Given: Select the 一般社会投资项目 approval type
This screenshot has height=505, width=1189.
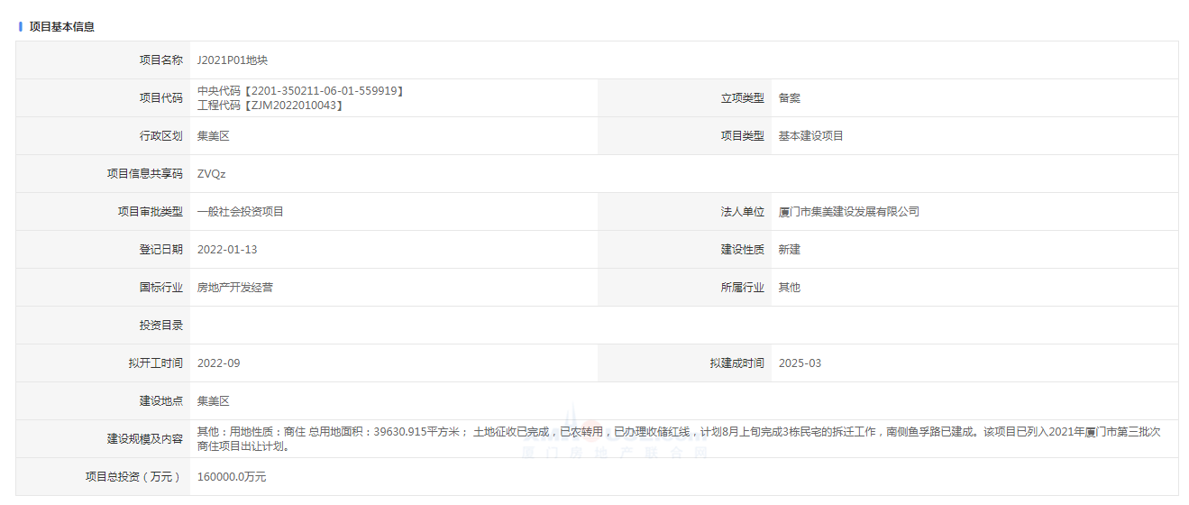Looking at the screenshot, I should pos(241,212).
